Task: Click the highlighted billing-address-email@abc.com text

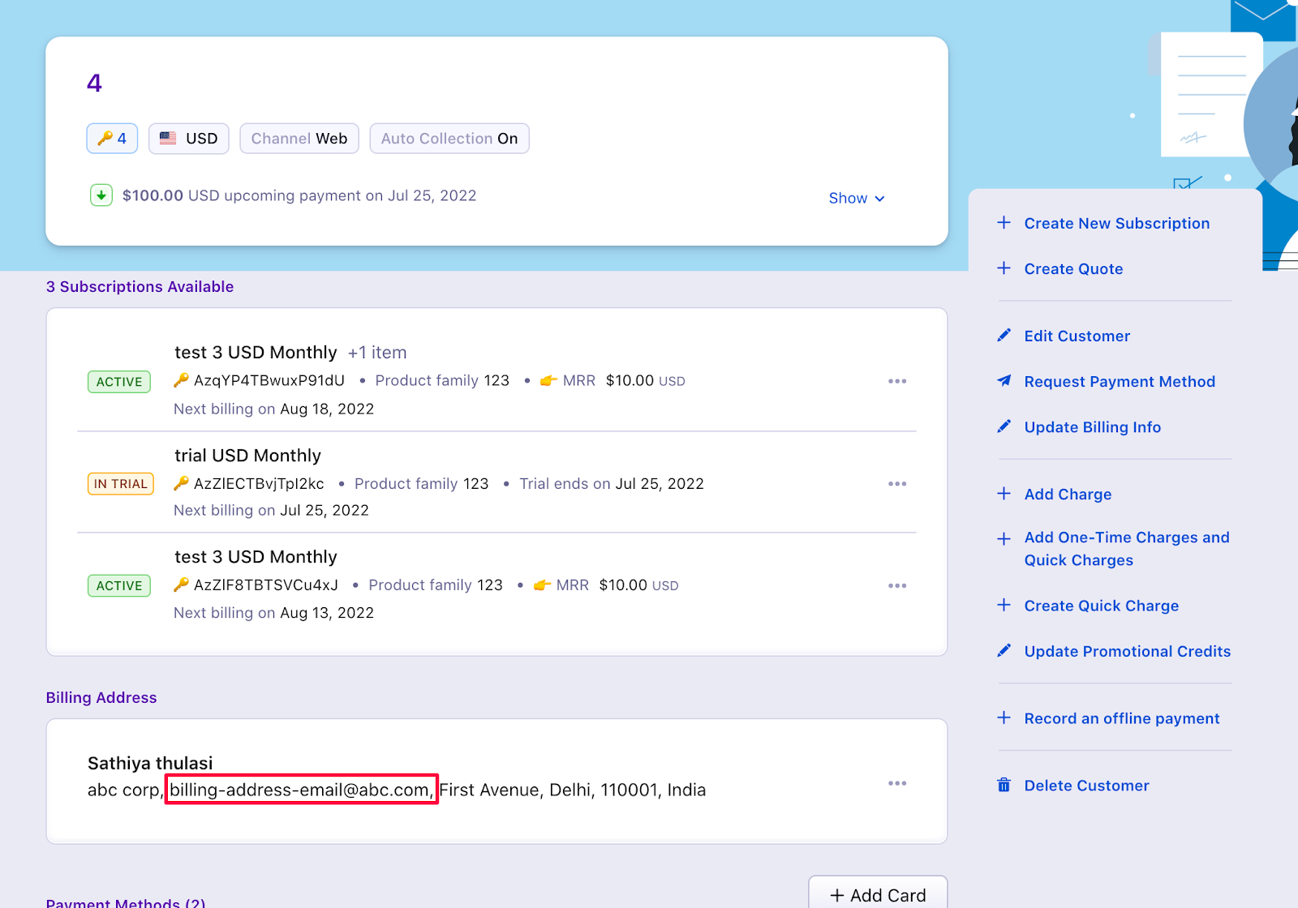Action: coord(300,789)
